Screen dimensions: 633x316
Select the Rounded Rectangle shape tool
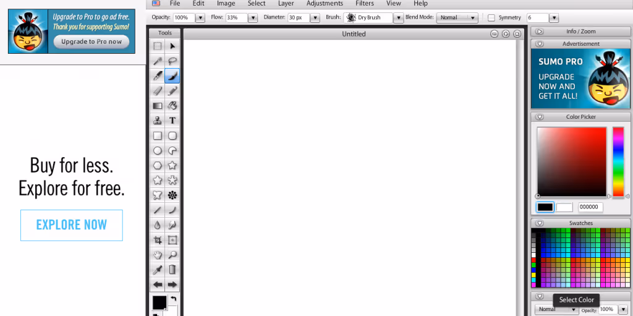click(x=172, y=136)
